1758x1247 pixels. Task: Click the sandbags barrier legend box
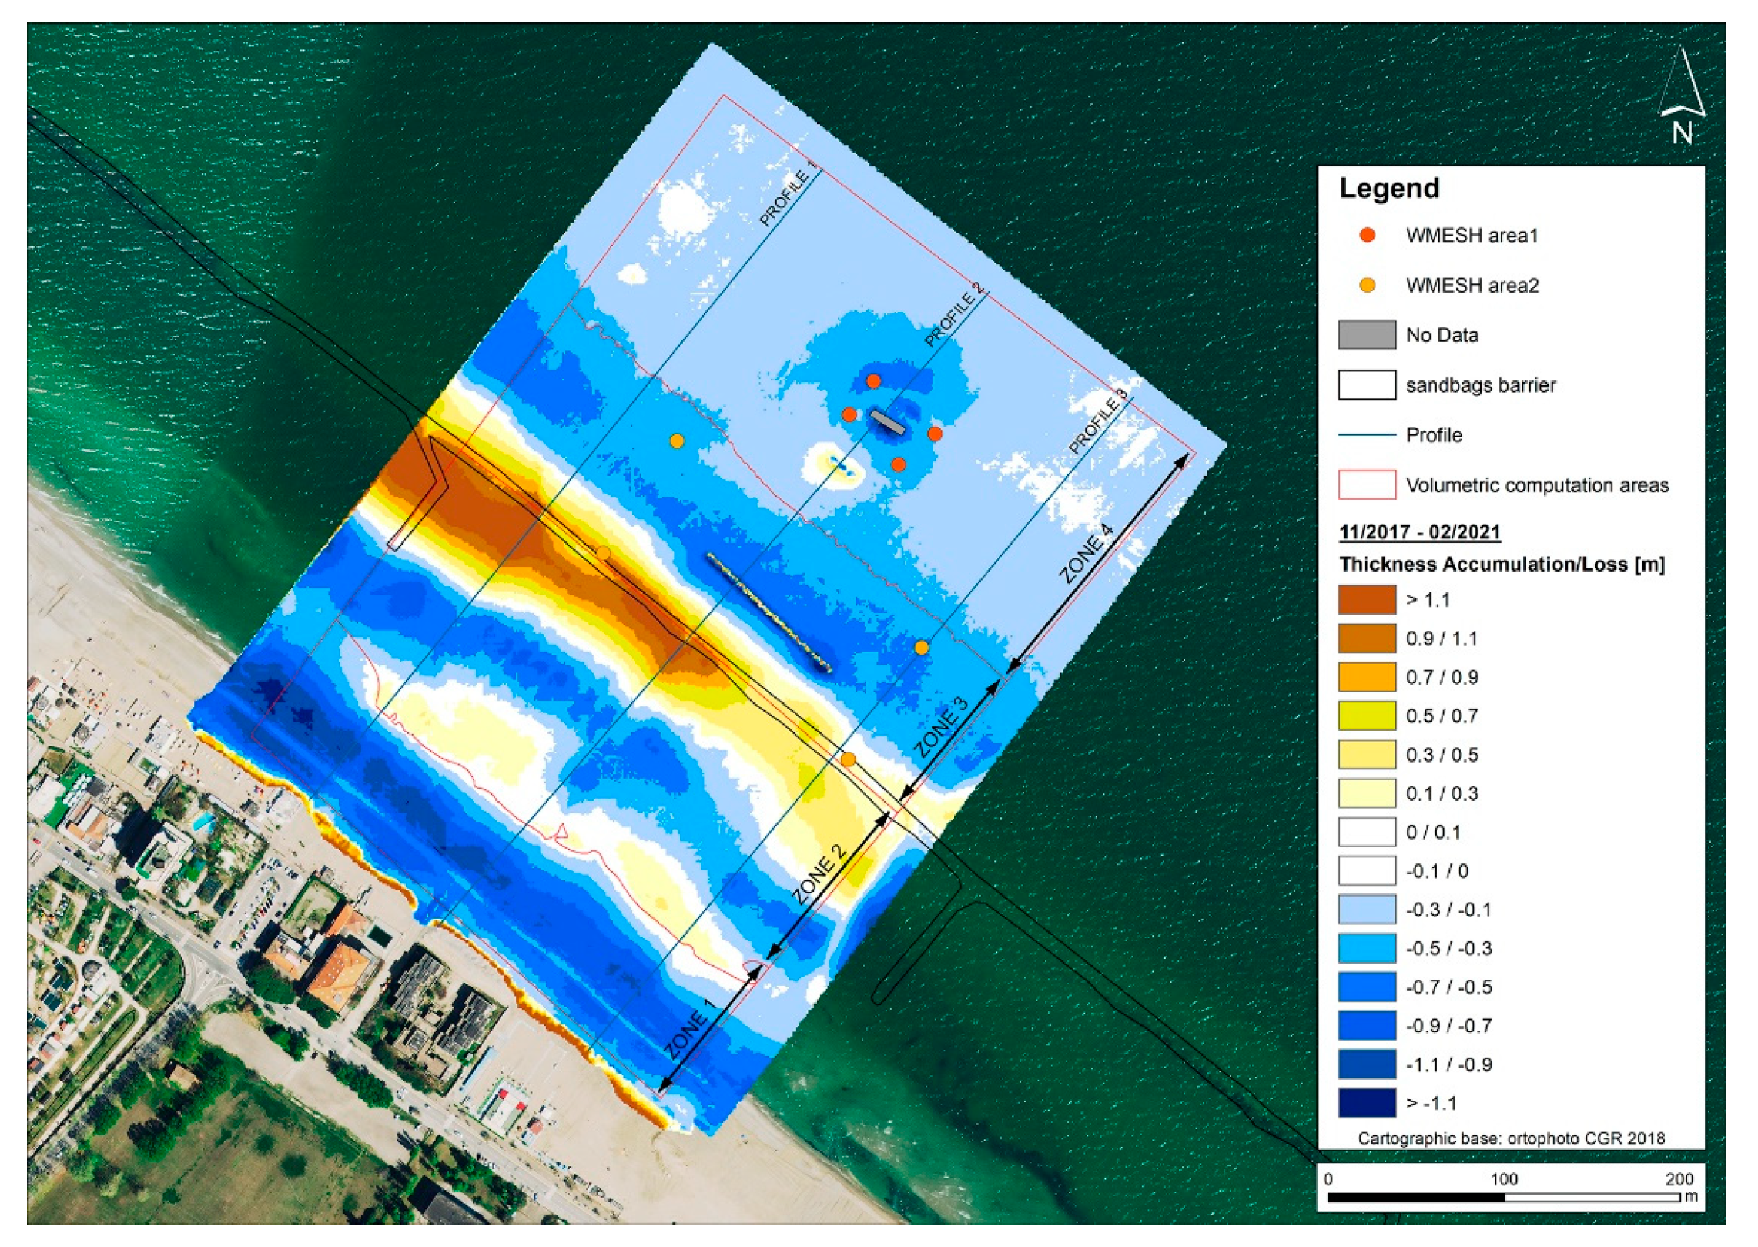(x=1366, y=385)
